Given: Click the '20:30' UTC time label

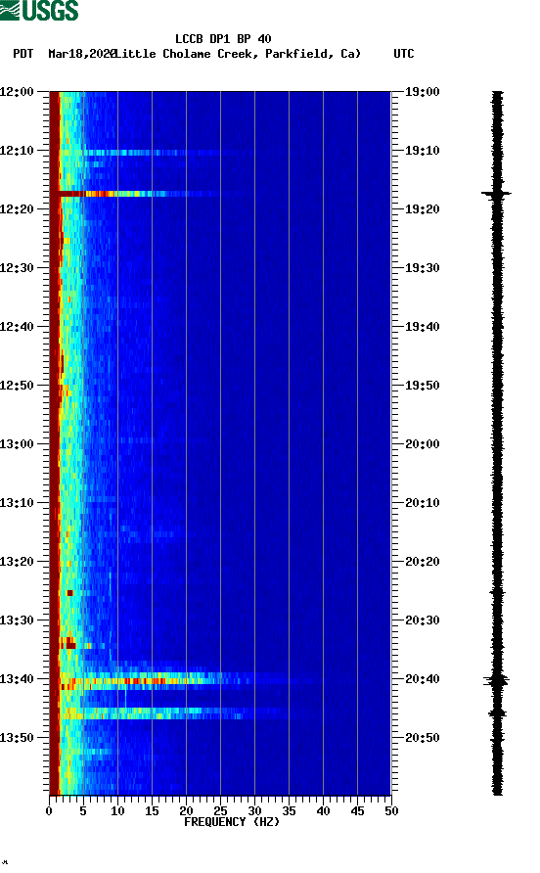Looking at the screenshot, I should pos(422,620).
